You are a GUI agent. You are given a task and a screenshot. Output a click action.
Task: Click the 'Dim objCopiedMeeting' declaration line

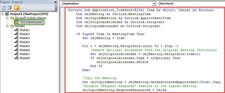[123, 18]
